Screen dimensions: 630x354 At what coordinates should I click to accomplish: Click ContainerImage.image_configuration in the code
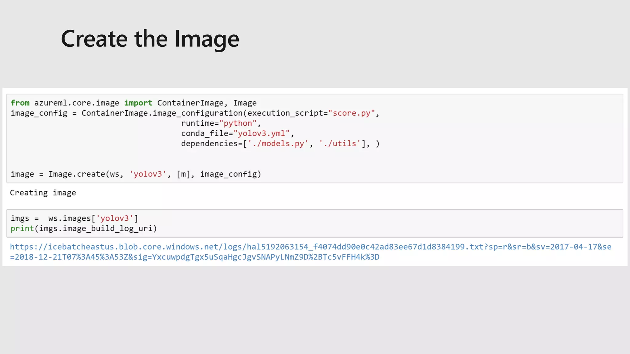pos(162,113)
